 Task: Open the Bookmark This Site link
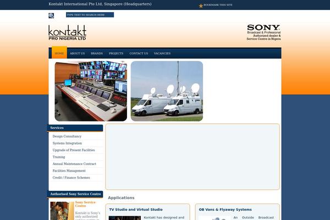tap(218, 5)
